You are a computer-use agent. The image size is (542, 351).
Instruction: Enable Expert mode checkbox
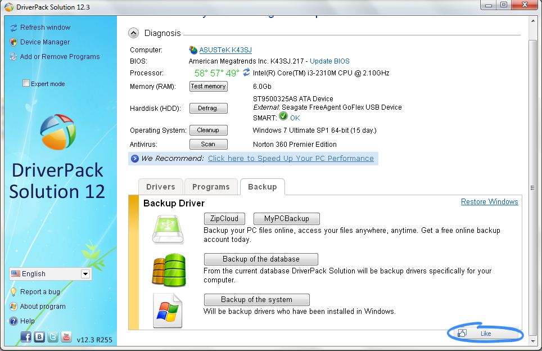[x=26, y=83]
